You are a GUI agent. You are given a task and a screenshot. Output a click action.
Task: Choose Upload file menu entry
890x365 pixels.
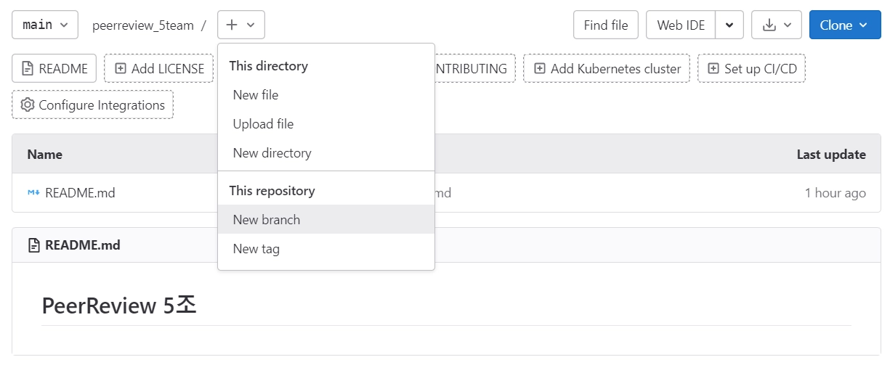pyautogui.click(x=263, y=124)
